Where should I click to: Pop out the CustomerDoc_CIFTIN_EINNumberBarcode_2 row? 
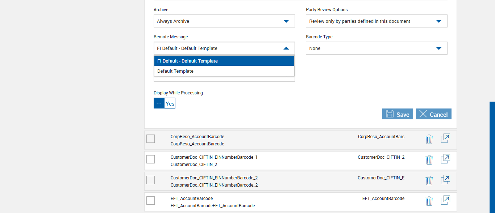pos(445,180)
